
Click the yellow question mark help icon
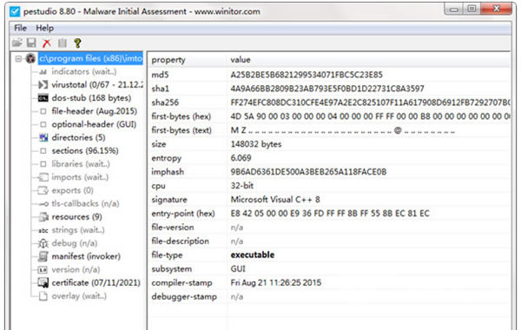point(77,43)
